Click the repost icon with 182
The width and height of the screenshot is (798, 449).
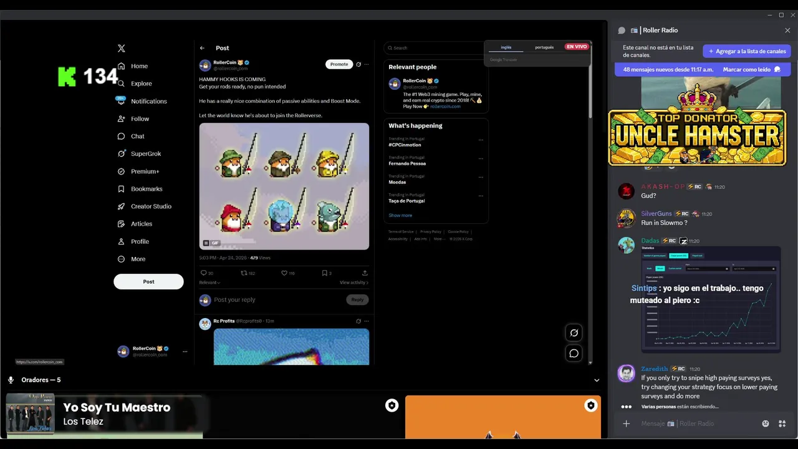pos(244,273)
